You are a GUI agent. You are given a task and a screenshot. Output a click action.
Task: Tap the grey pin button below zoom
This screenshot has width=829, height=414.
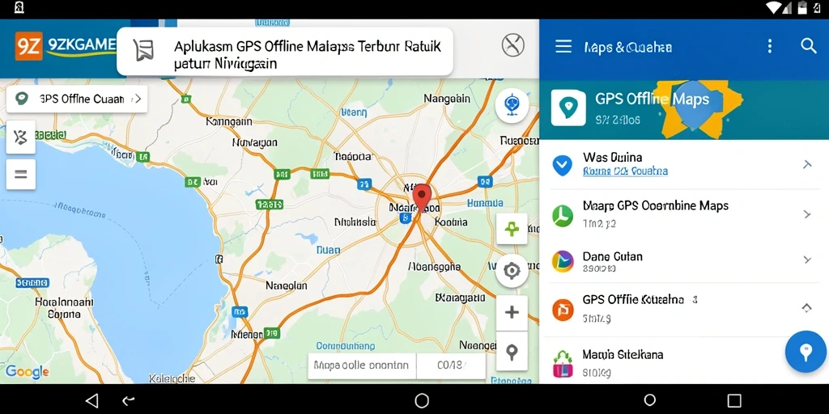[512, 351]
